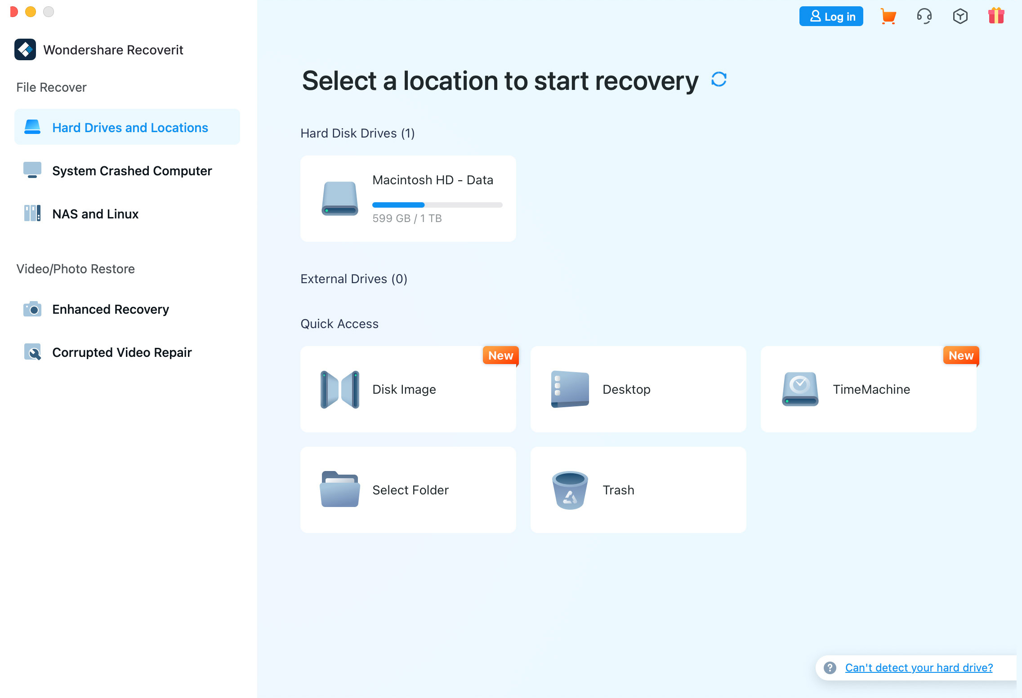Select NAS and Linux recovery
This screenshot has width=1022, height=698.
click(x=95, y=213)
